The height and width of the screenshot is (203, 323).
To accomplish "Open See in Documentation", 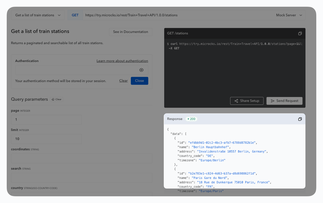I will coord(131,32).
